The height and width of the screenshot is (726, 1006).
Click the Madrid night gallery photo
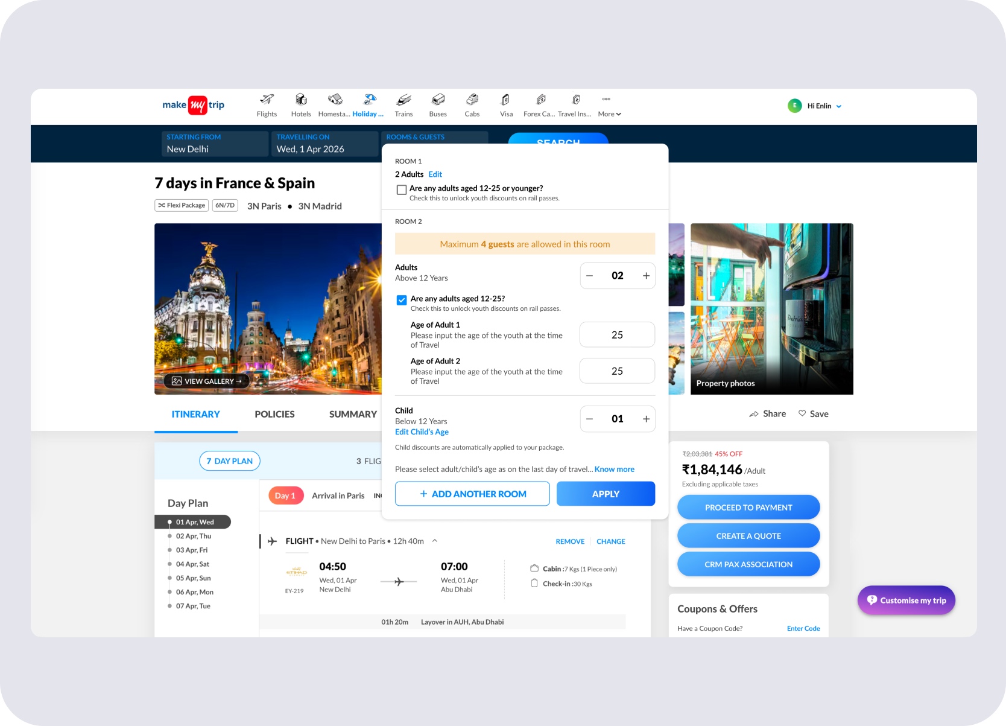pos(268,309)
